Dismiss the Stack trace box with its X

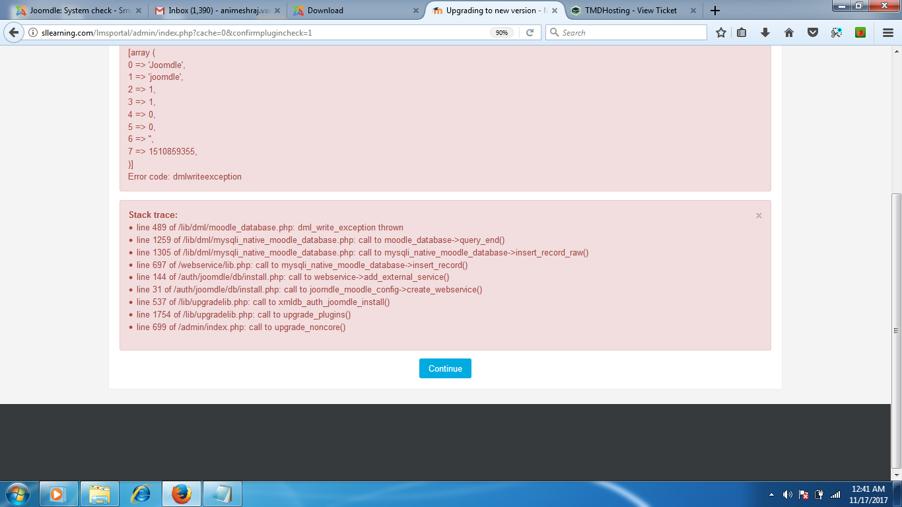[759, 215]
